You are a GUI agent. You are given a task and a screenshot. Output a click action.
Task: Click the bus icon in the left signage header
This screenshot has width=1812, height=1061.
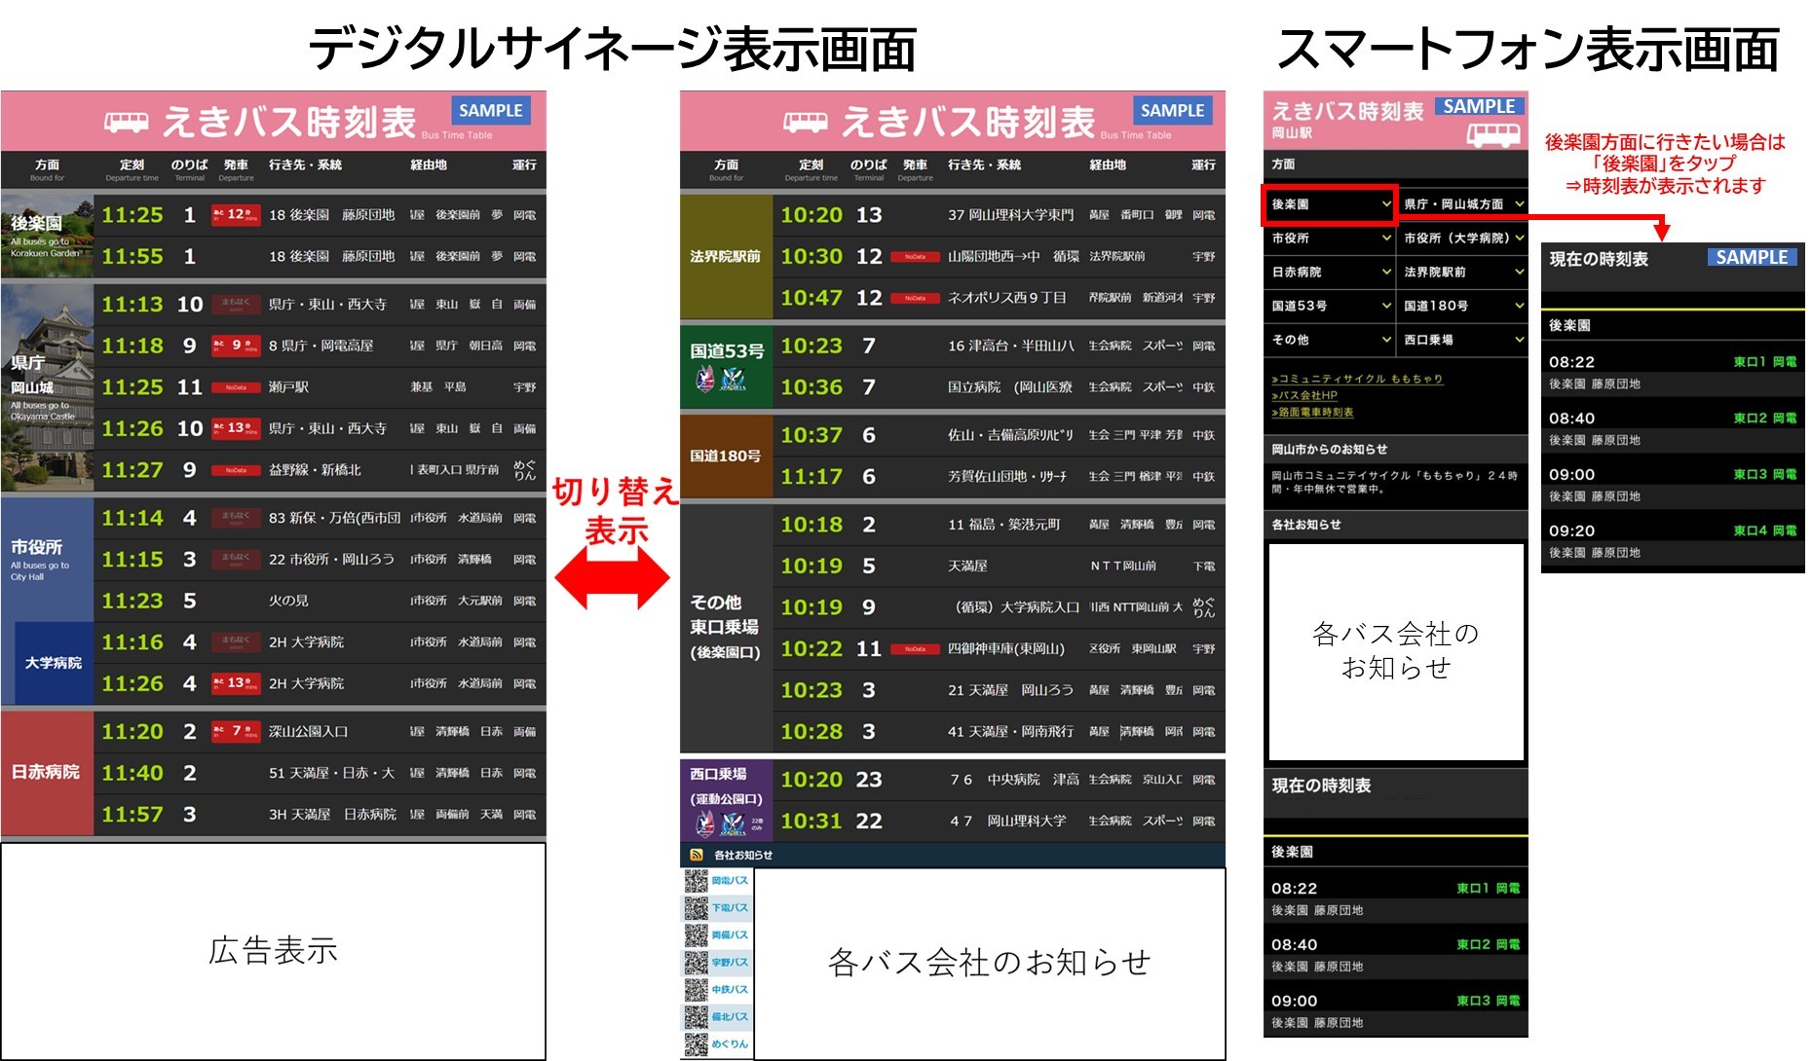pos(126,123)
